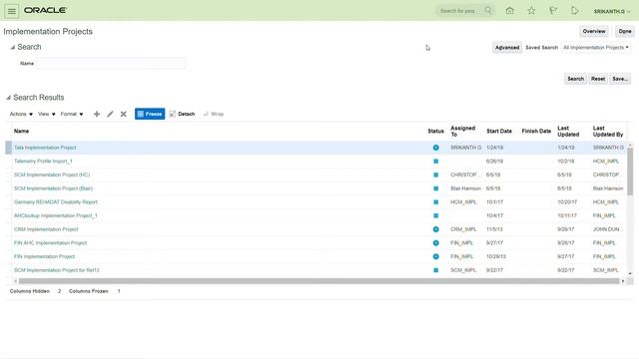Image resolution: width=639 pixels, height=359 pixels.
Task: Click the Detach table button
Action: click(182, 114)
